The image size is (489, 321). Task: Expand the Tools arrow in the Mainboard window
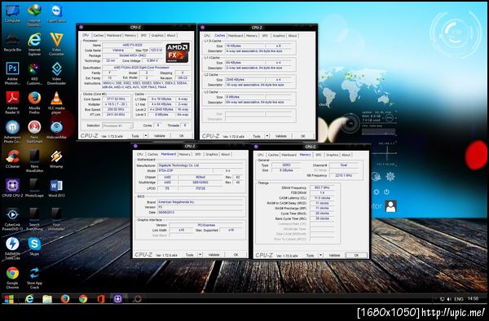tap(200, 255)
